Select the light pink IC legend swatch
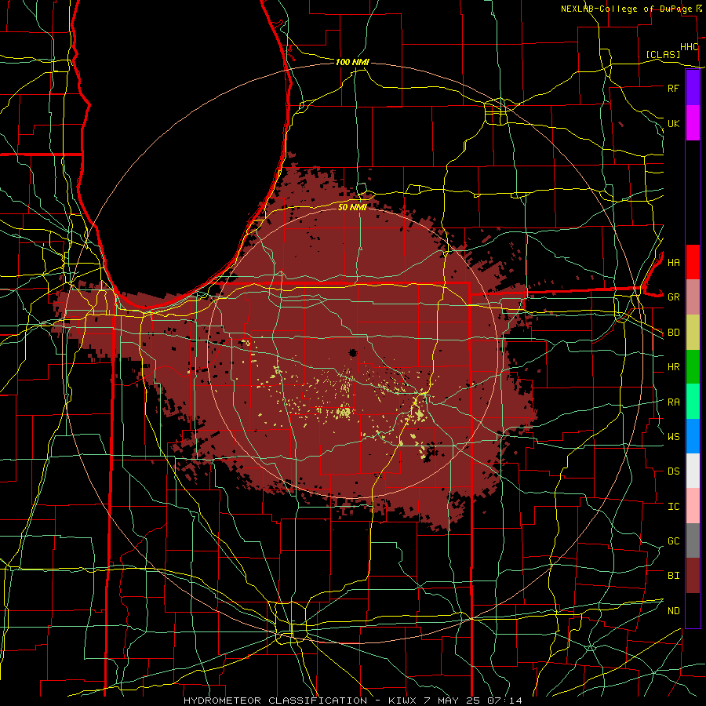706x706 pixels. click(x=693, y=506)
